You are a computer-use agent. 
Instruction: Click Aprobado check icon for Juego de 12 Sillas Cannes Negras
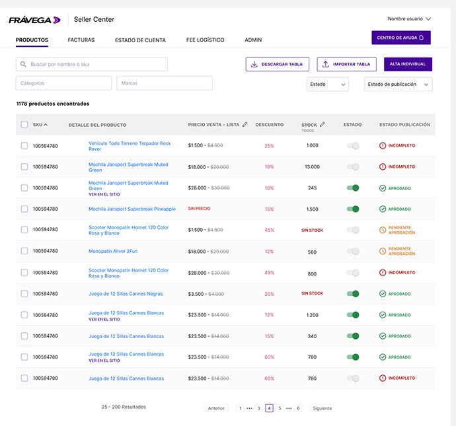(383, 294)
